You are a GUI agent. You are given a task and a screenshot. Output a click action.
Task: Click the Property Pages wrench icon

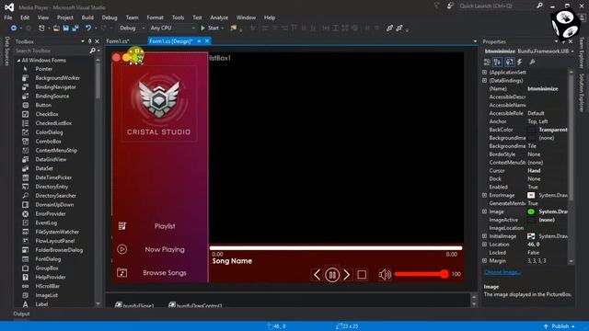click(x=532, y=63)
